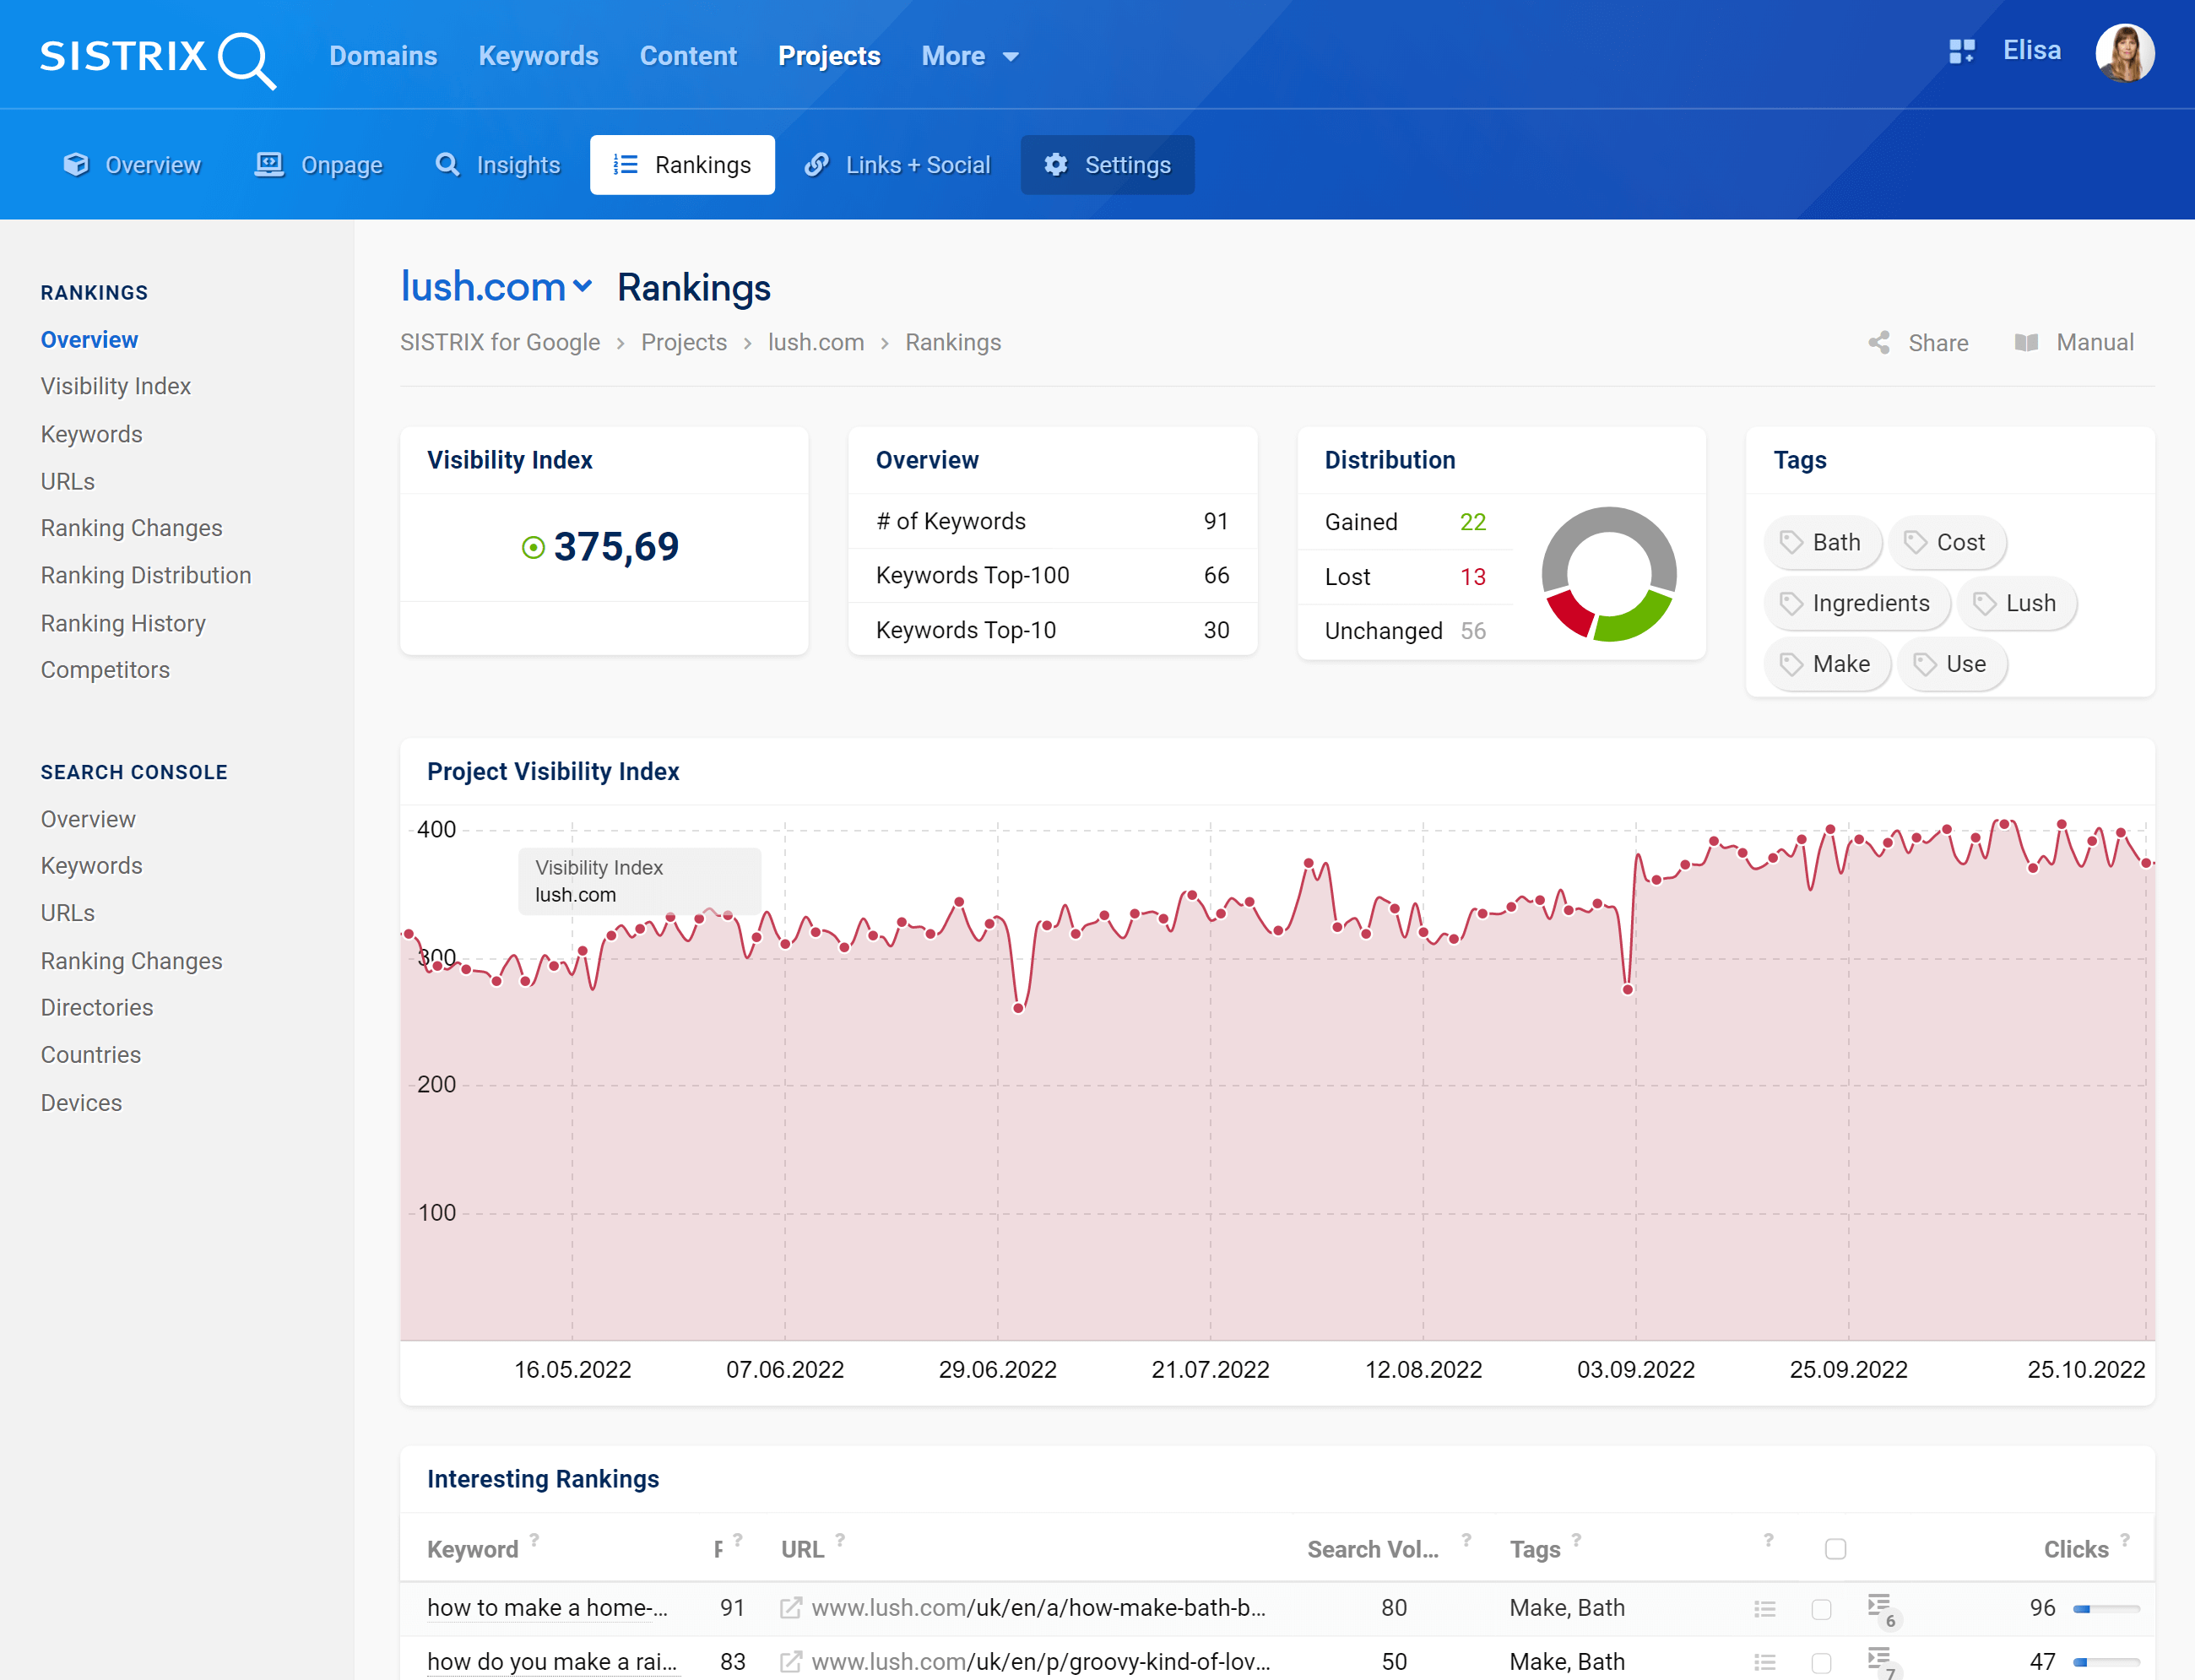Click the 375,69 Visibility Index value
The image size is (2195, 1680).
point(616,547)
